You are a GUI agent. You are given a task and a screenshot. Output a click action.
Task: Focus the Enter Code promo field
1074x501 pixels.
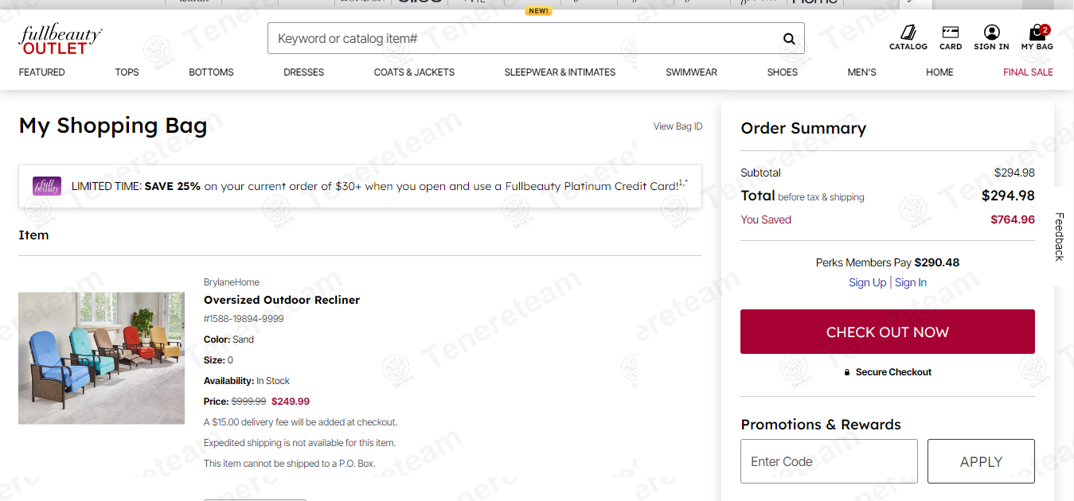coord(829,461)
